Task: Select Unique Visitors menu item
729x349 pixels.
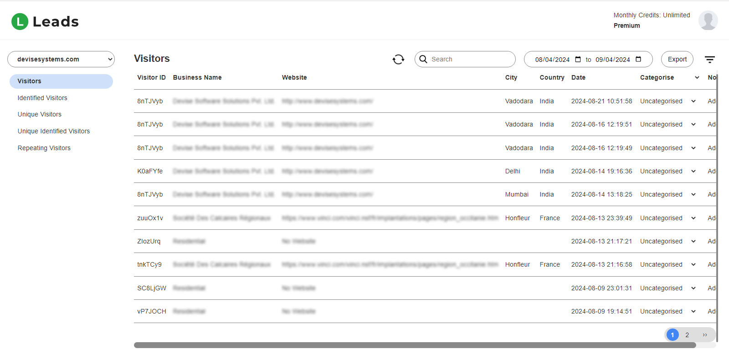Action: point(40,114)
